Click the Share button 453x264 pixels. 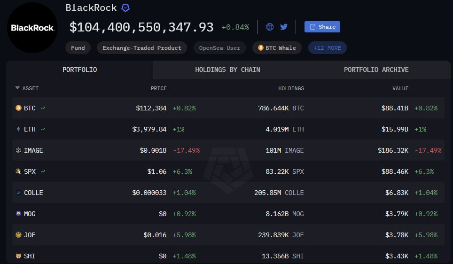click(x=322, y=27)
